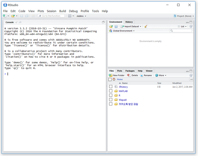This screenshot has width=198, height=156.
Task: Check the box next to R folder
Action: pyautogui.click(x=111, y=95)
